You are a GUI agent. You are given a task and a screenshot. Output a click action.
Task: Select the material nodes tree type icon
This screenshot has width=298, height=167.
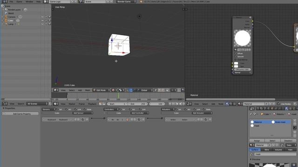(x=227, y=104)
